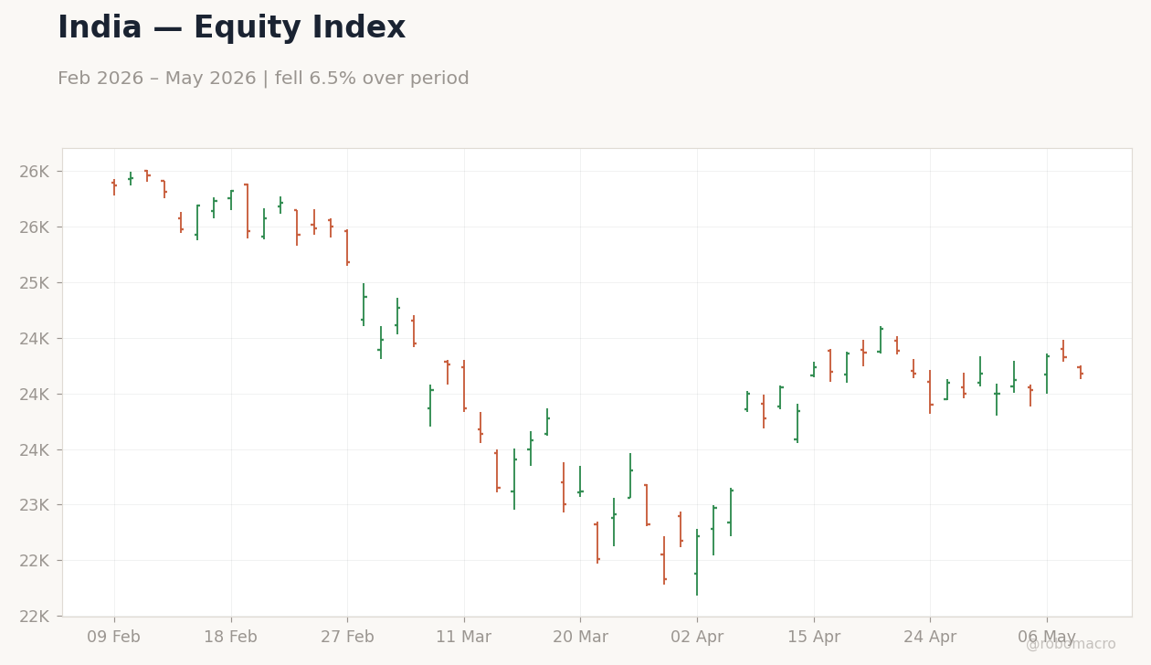Viewport: 1151px width, 665px height.
Task: Select the 06 May x-axis label
Action: click(x=1047, y=638)
